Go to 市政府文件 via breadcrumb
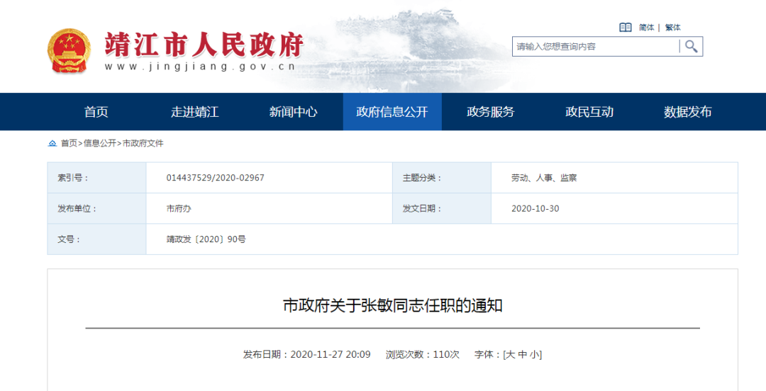Image resolution: width=766 pixels, height=391 pixels. point(143,143)
